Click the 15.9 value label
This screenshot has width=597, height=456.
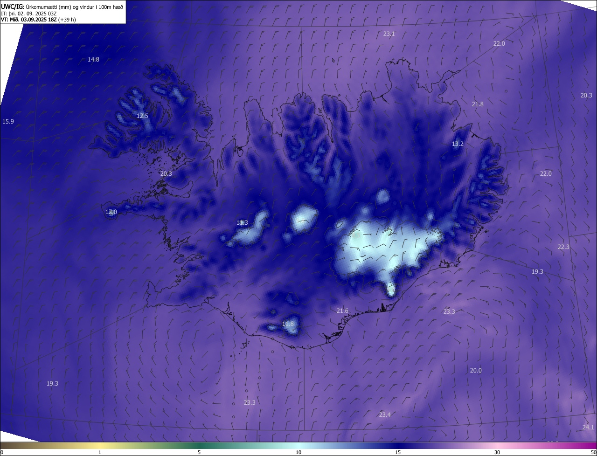8,121
